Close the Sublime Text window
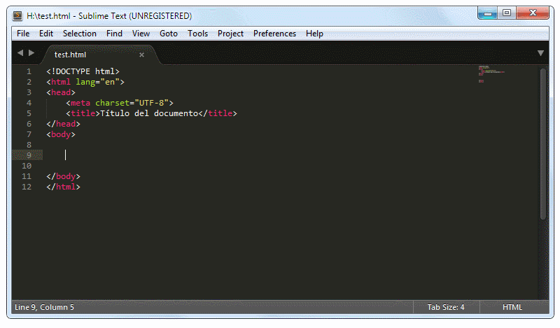The height and width of the screenshot is (328, 560). tap(533, 13)
